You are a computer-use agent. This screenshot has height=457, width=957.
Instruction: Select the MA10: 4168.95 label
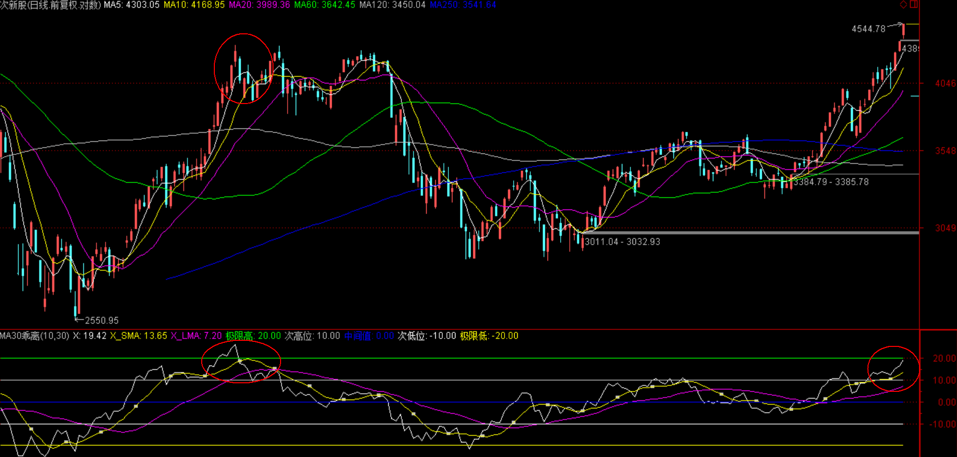(194, 5)
